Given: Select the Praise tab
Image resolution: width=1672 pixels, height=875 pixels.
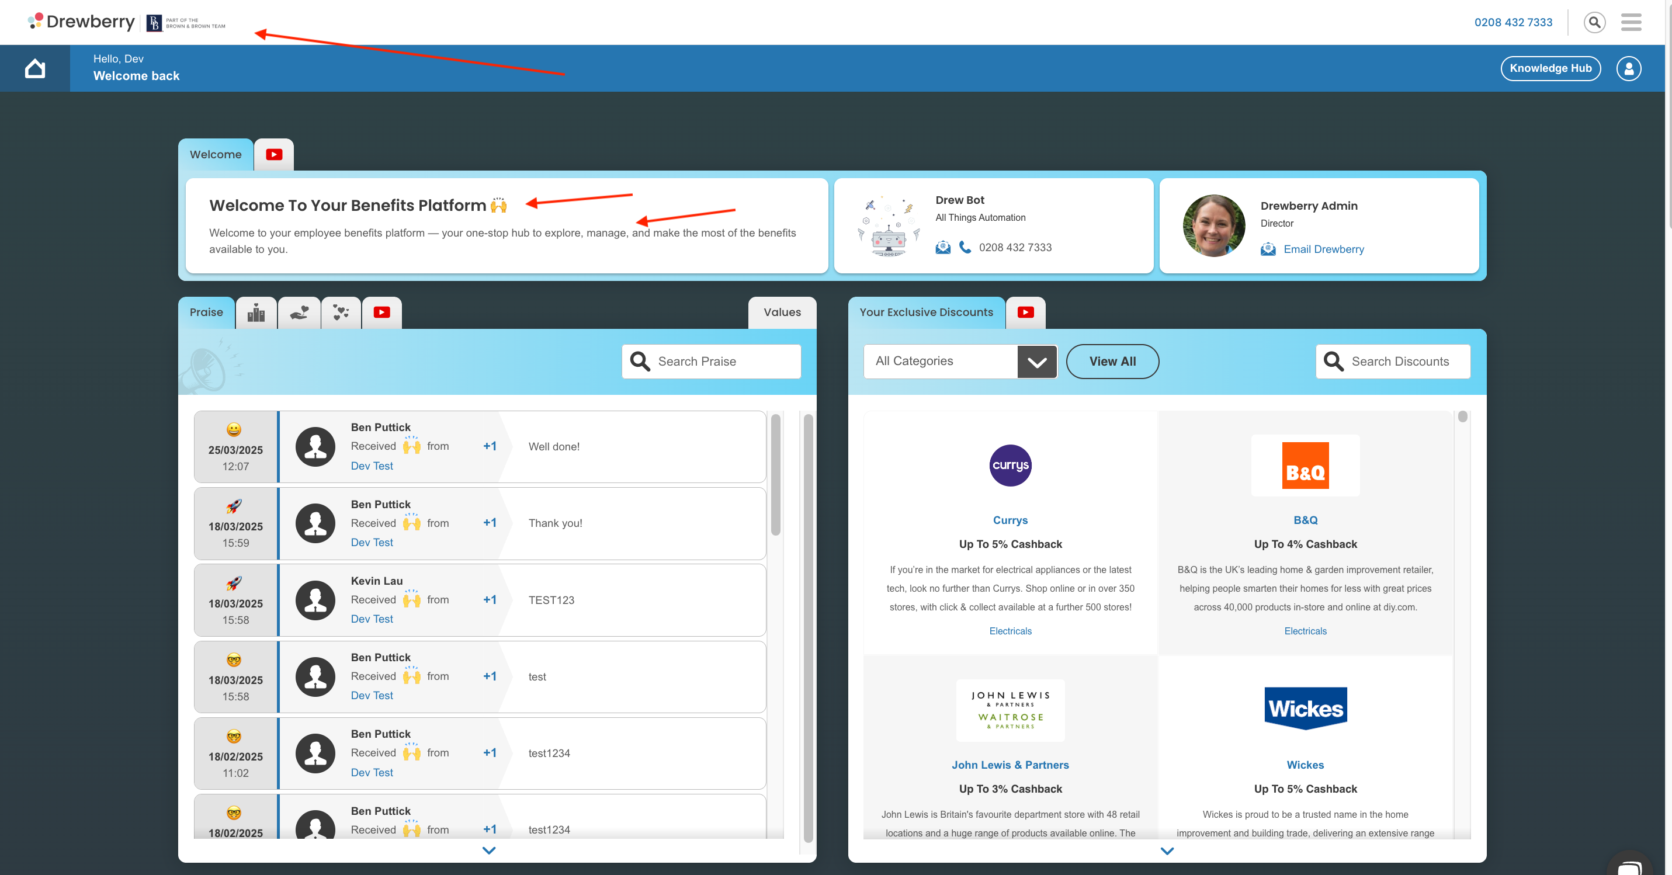Looking at the screenshot, I should coord(206,312).
